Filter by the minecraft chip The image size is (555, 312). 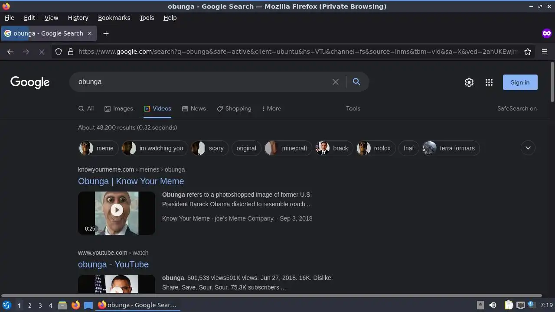coord(288,148)
